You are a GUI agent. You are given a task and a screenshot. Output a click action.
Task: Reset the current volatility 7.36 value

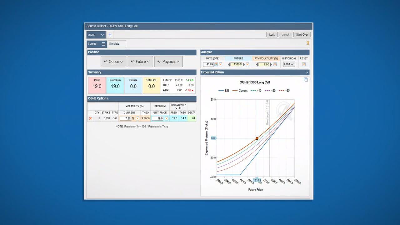[x=137, y=118]
